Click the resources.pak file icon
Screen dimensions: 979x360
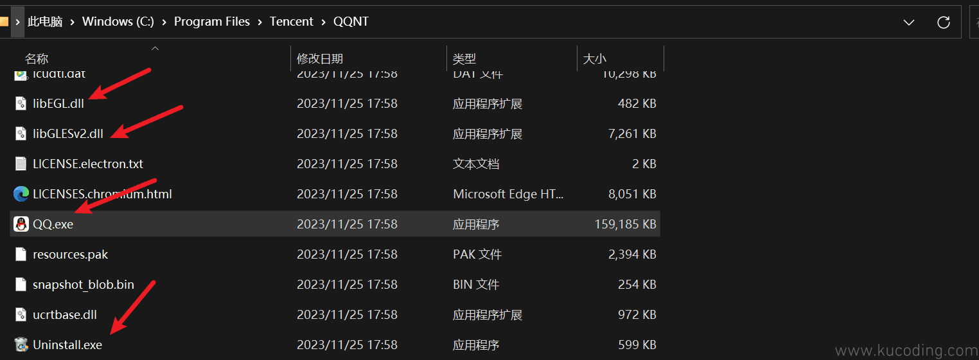(21, 254)
